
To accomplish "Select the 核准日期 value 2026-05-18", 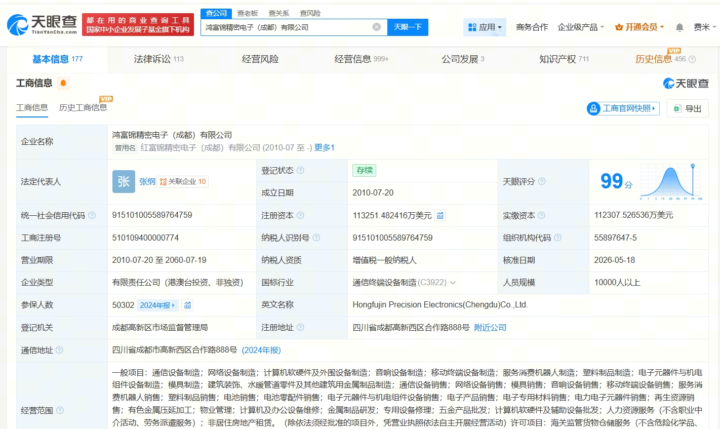I will click(615, 260).
